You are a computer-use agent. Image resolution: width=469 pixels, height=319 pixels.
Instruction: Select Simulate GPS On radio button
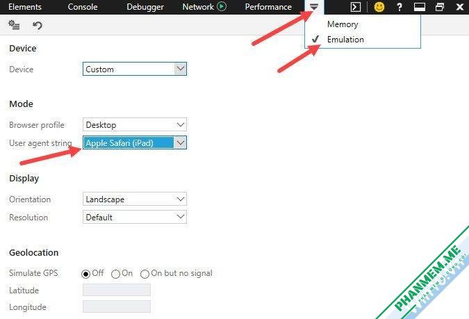click(x=115, y=274)
